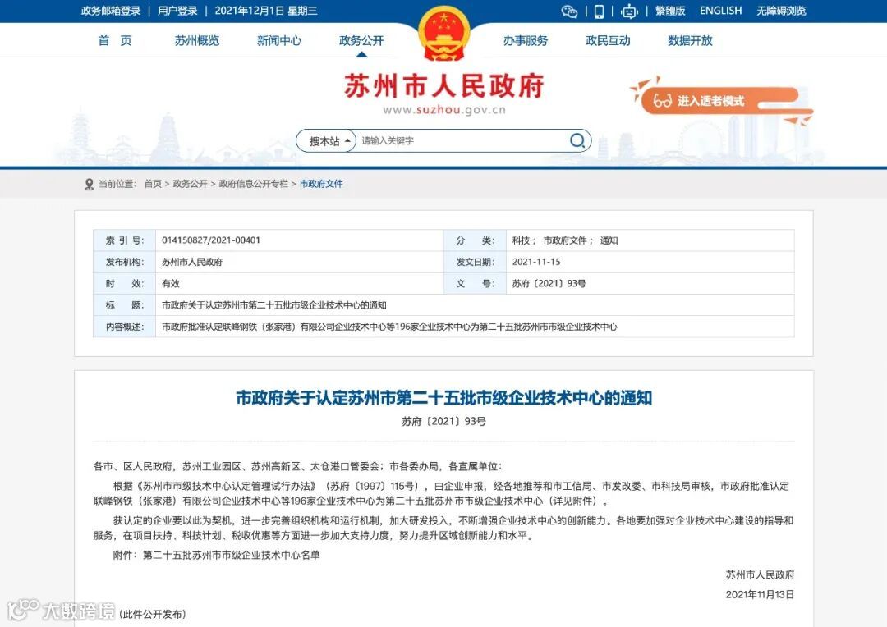Click the publish date 2021-11-15

536,262
